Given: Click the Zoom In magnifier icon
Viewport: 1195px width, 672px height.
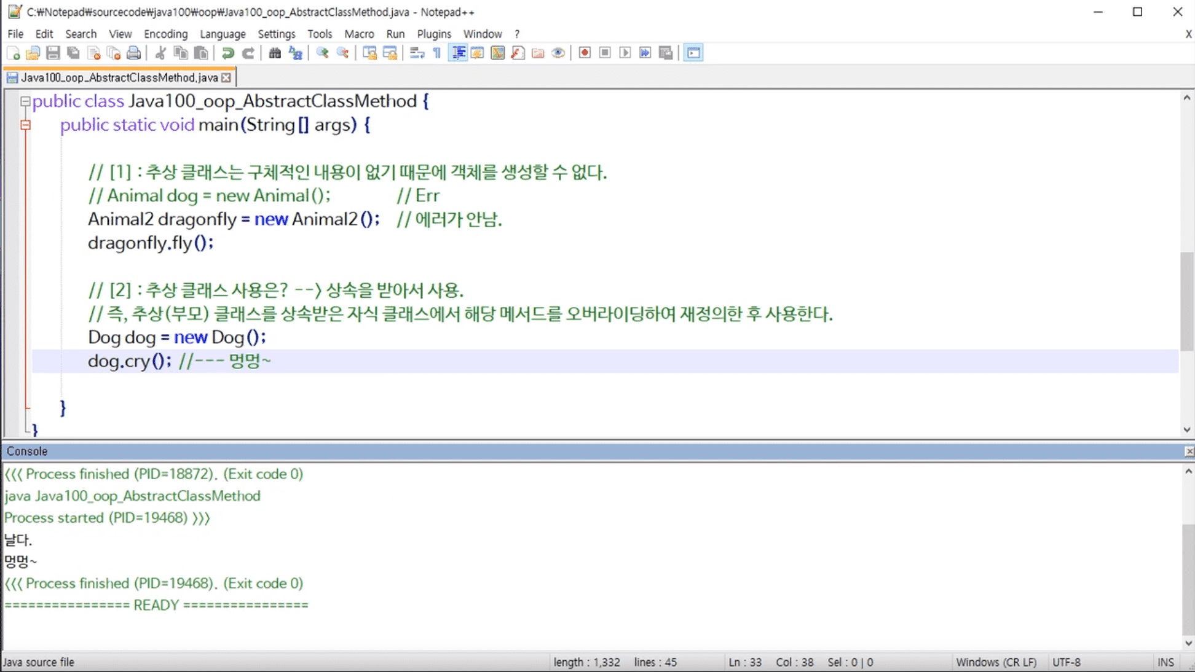Looking at the screenshot, I should pos(322,53).
